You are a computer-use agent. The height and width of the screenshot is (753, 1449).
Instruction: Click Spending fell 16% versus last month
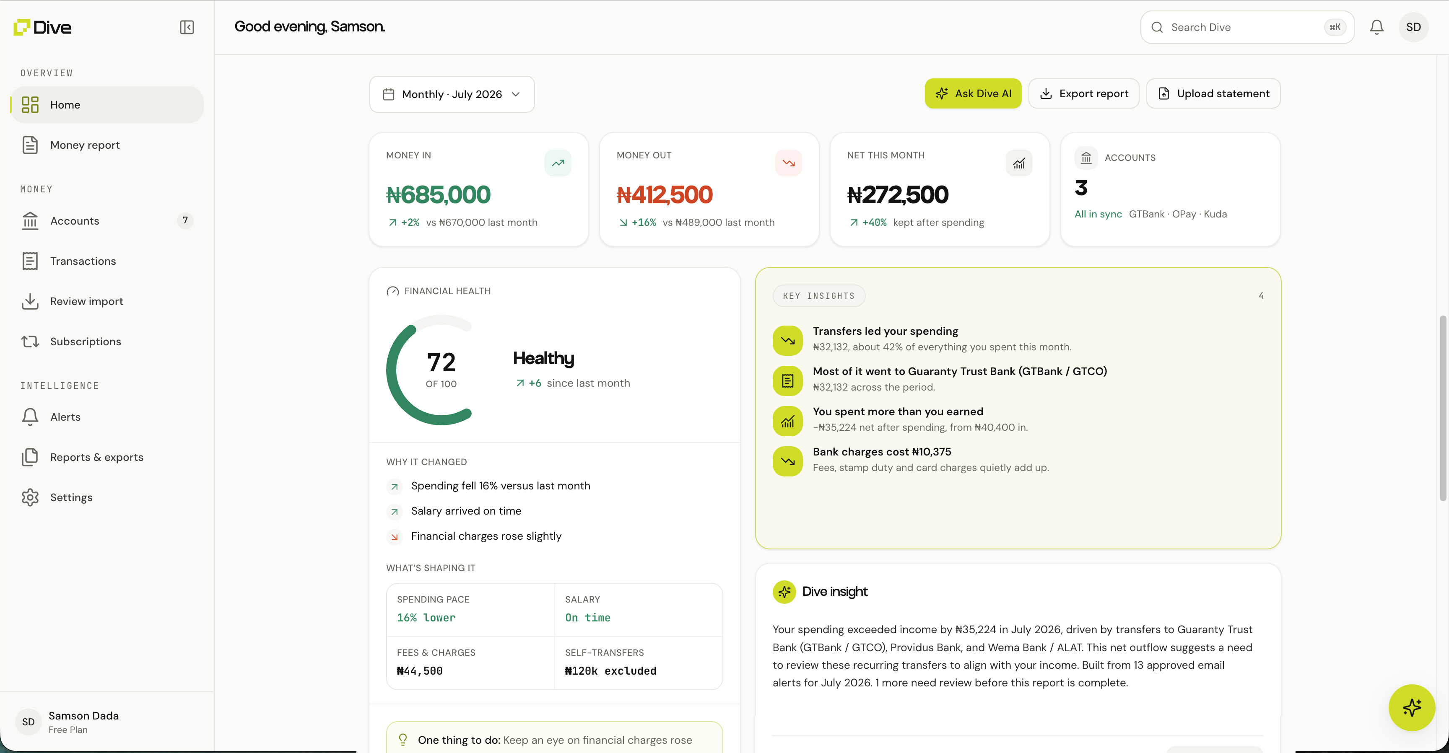tap(501, 486)
